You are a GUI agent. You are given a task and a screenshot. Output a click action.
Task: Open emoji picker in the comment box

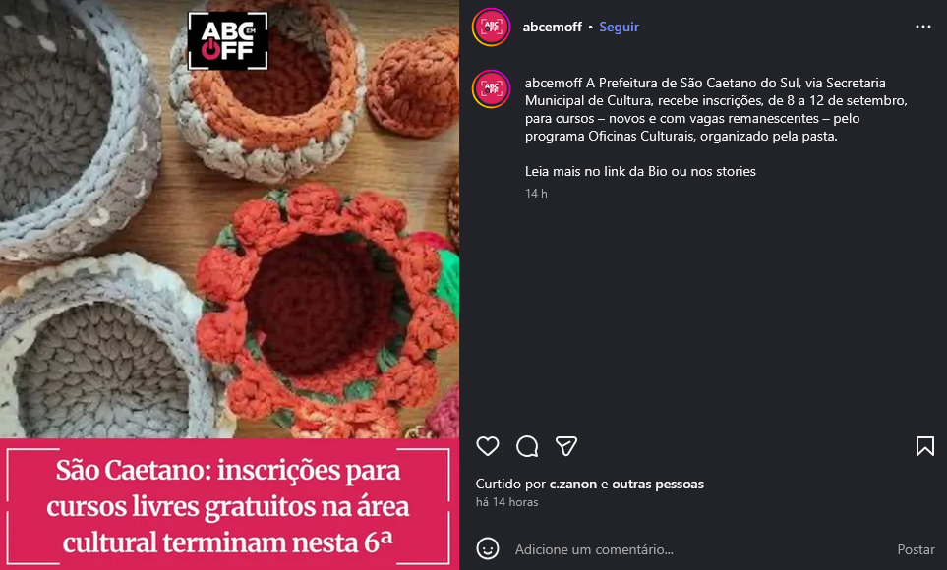[488, 548]
